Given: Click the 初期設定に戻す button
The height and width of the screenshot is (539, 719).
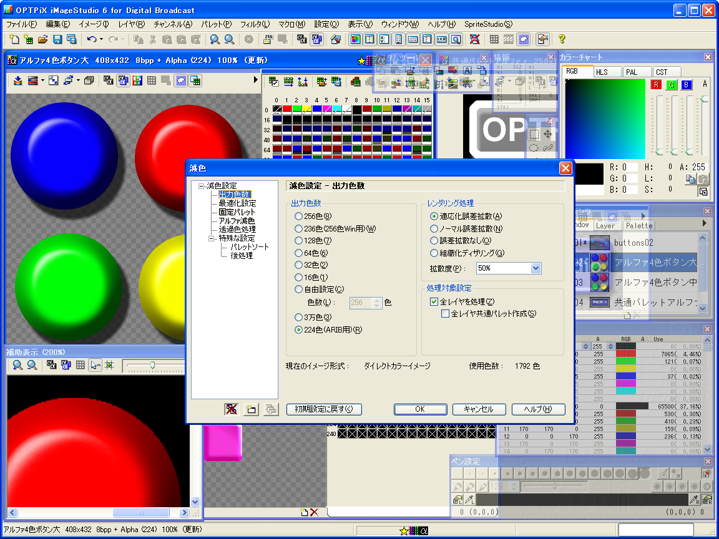Looking at the screenshot, I should tap(324, 409).
